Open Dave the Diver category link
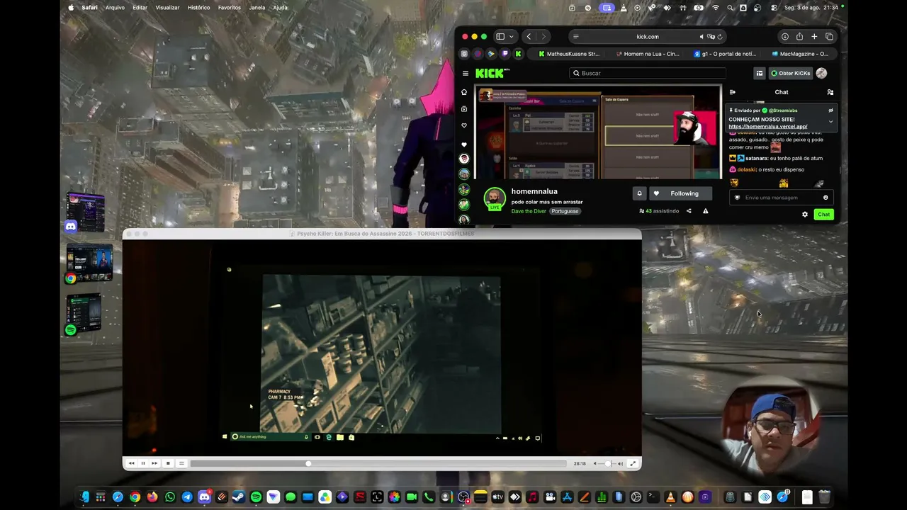Image resolution: width=907 pixels, height=510 pixels. pos(529,211)
